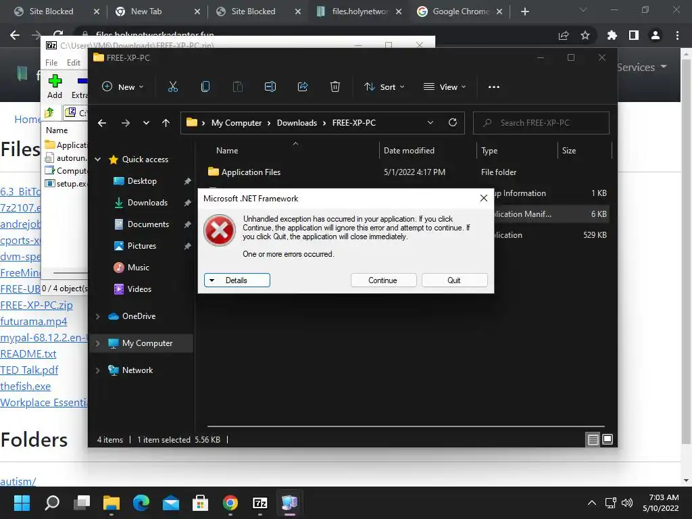692x519 pixels.
Task: Expand the OneDrive tree node
Action: pos(98,316)
